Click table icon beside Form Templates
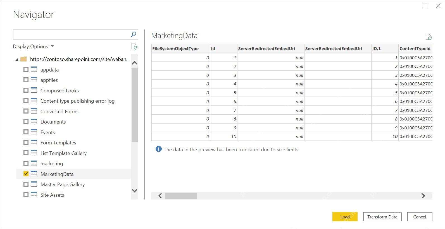 pyautogui.click(x=34, y=142)
